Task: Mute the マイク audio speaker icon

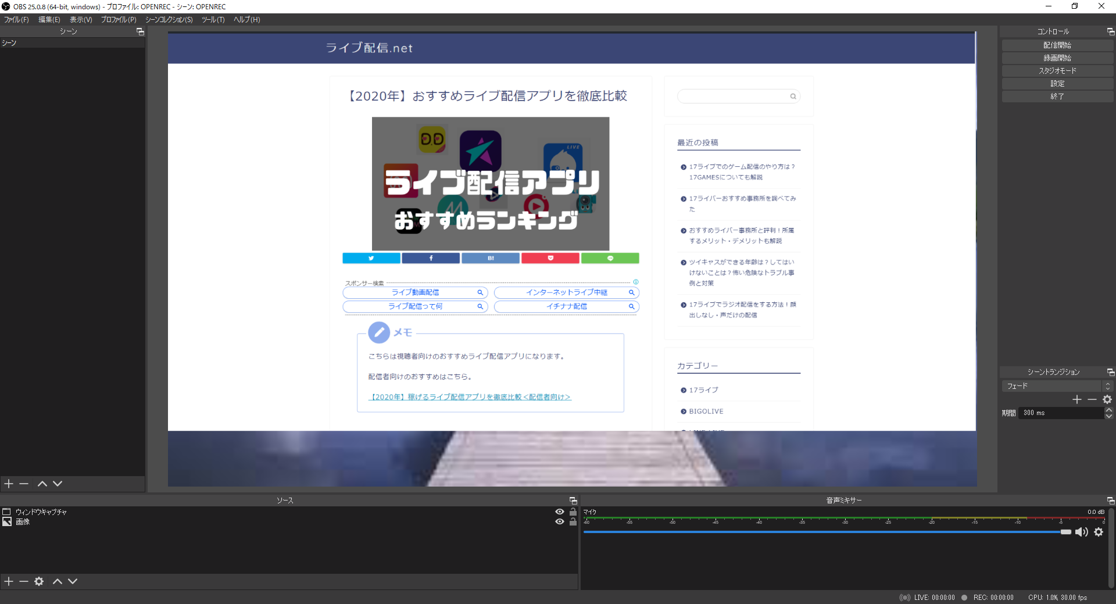Action: pyautogui.click(x=1081, y=532)
